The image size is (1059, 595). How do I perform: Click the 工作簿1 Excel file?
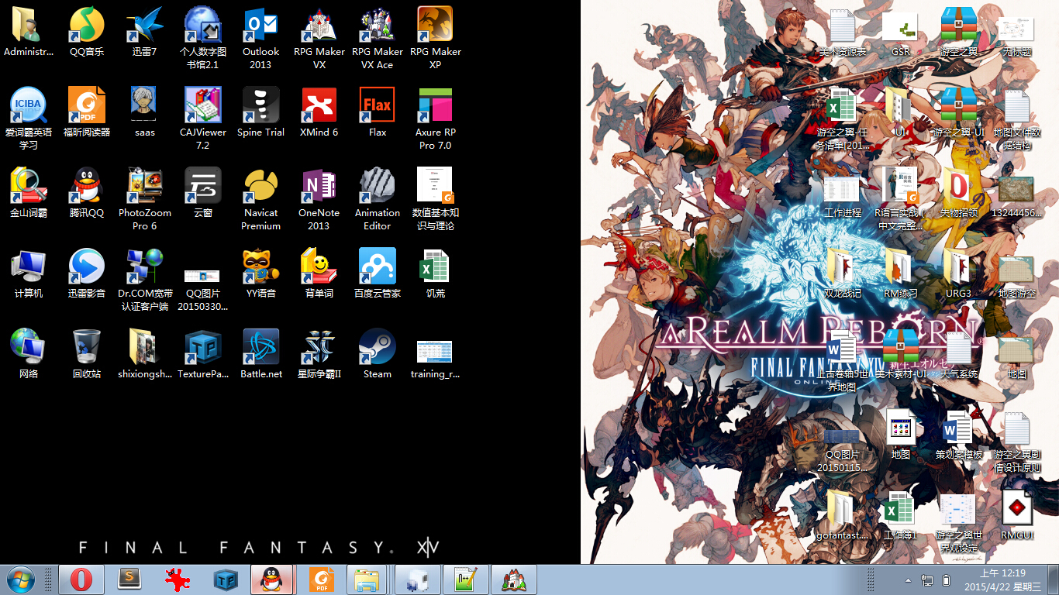[901, 516]
